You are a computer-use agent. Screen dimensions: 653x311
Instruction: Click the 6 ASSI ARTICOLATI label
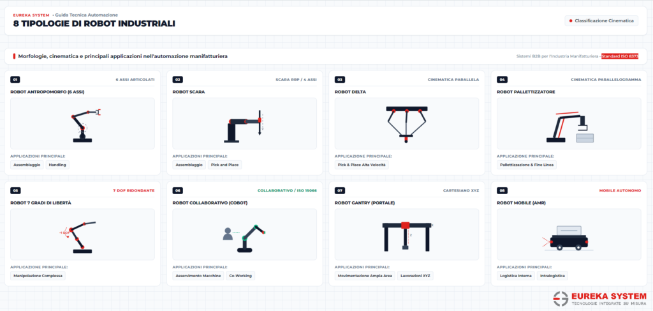coord(135,80)
